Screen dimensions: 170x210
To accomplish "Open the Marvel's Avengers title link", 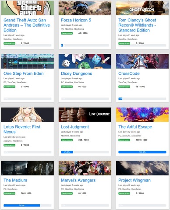I will (x=78, y=180).
